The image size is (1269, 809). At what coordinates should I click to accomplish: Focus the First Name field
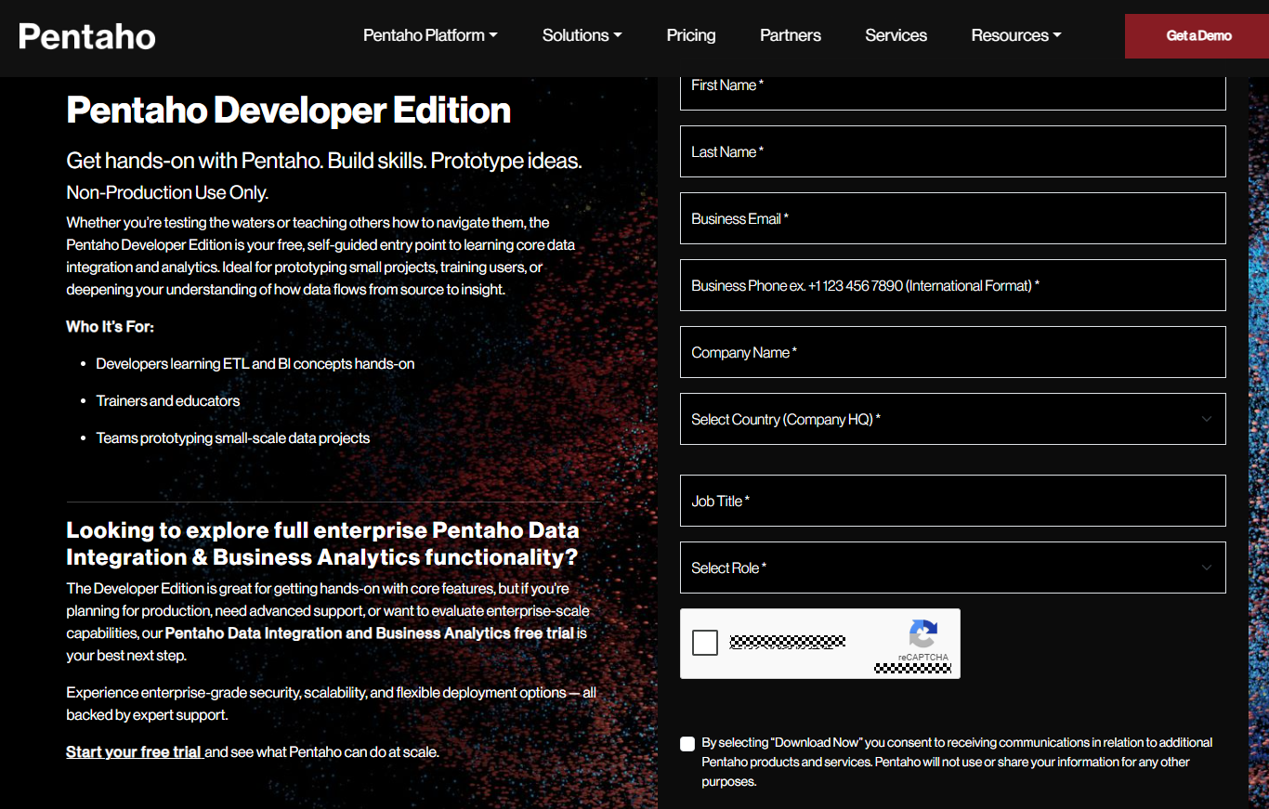pyautogui.click(x=953, y=93)
